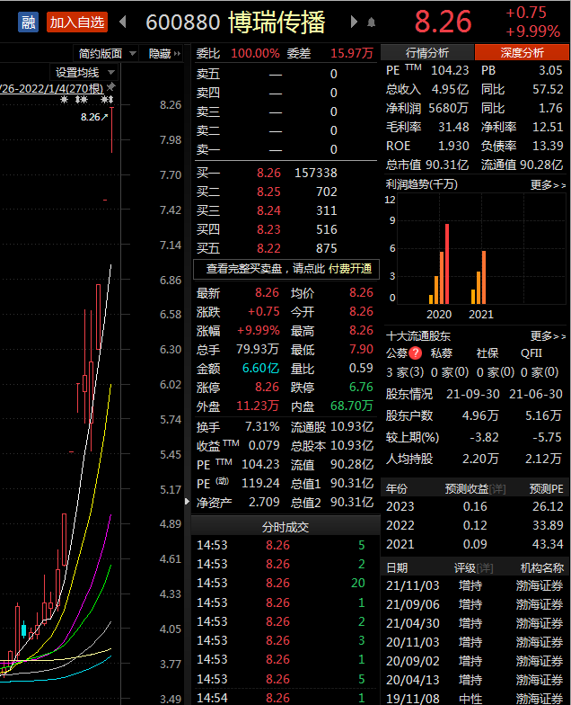Switch to the 行情分析 tab
This screenshot has width=571, height=705.
coord(427,53)
